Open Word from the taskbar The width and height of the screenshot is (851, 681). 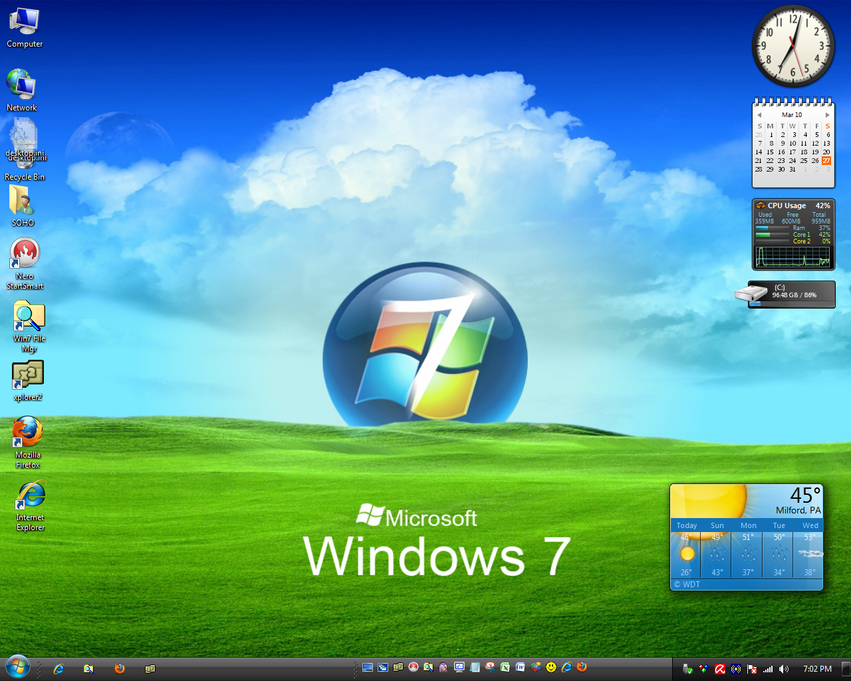coord(521,667)
